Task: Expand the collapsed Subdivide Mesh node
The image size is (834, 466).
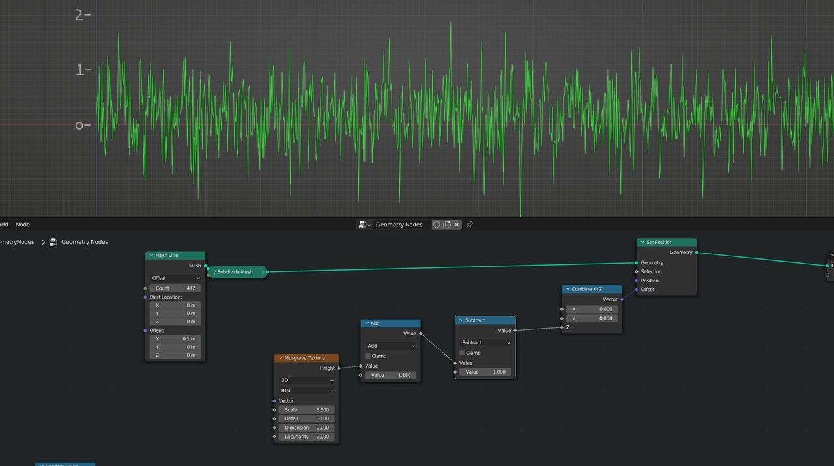Action: pos(216,272)
